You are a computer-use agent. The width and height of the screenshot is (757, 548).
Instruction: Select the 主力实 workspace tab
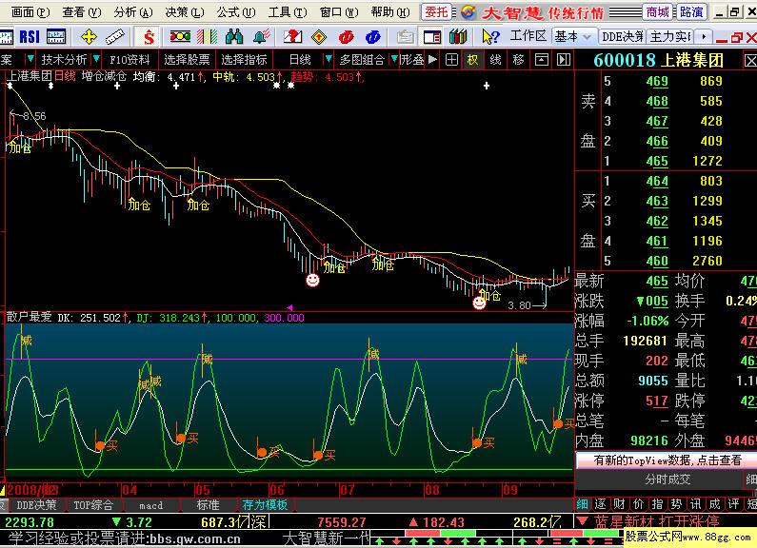[x=670, y=37]
